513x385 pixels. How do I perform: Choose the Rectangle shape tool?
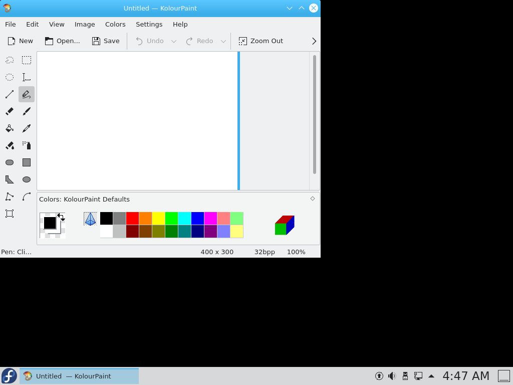pos(27,162)
